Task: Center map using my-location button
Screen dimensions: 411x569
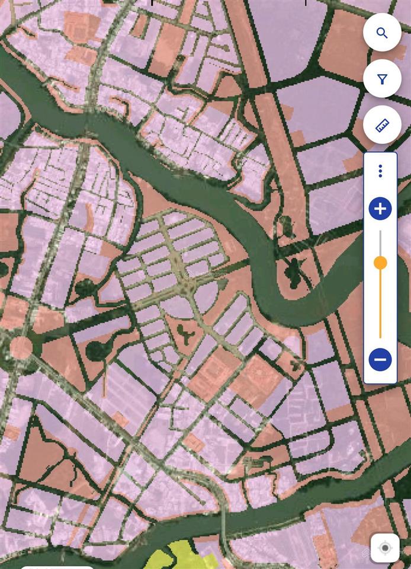Action: coord(385,548)
